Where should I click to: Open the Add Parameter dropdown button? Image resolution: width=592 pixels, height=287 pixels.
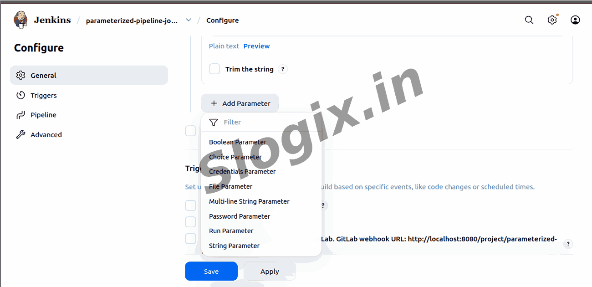tap(240, 103)
